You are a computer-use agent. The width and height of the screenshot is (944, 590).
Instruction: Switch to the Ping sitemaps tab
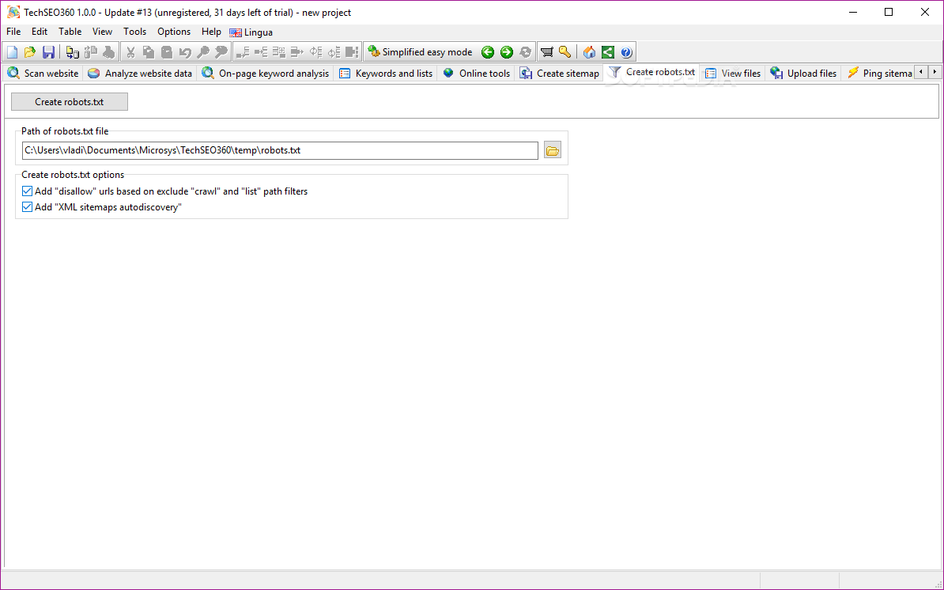click(879, 74)
